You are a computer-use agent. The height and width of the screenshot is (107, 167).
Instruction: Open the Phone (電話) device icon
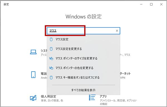pyautogui.click(x=33, y=75)
